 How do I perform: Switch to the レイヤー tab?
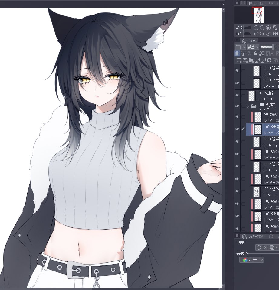tap(250, 41)
